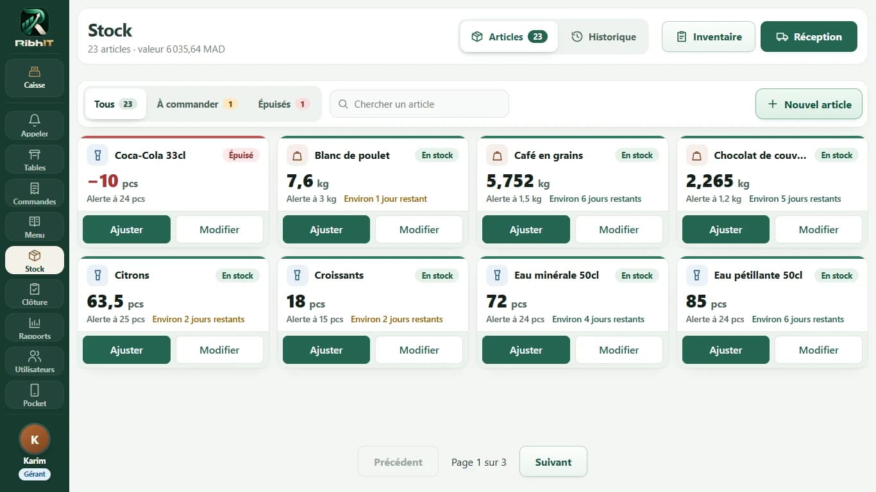Viewport: 876px width, 492px height.
Task: Click "Alerte à 15 pcs" on Croissants
Action: pos(315,319)
